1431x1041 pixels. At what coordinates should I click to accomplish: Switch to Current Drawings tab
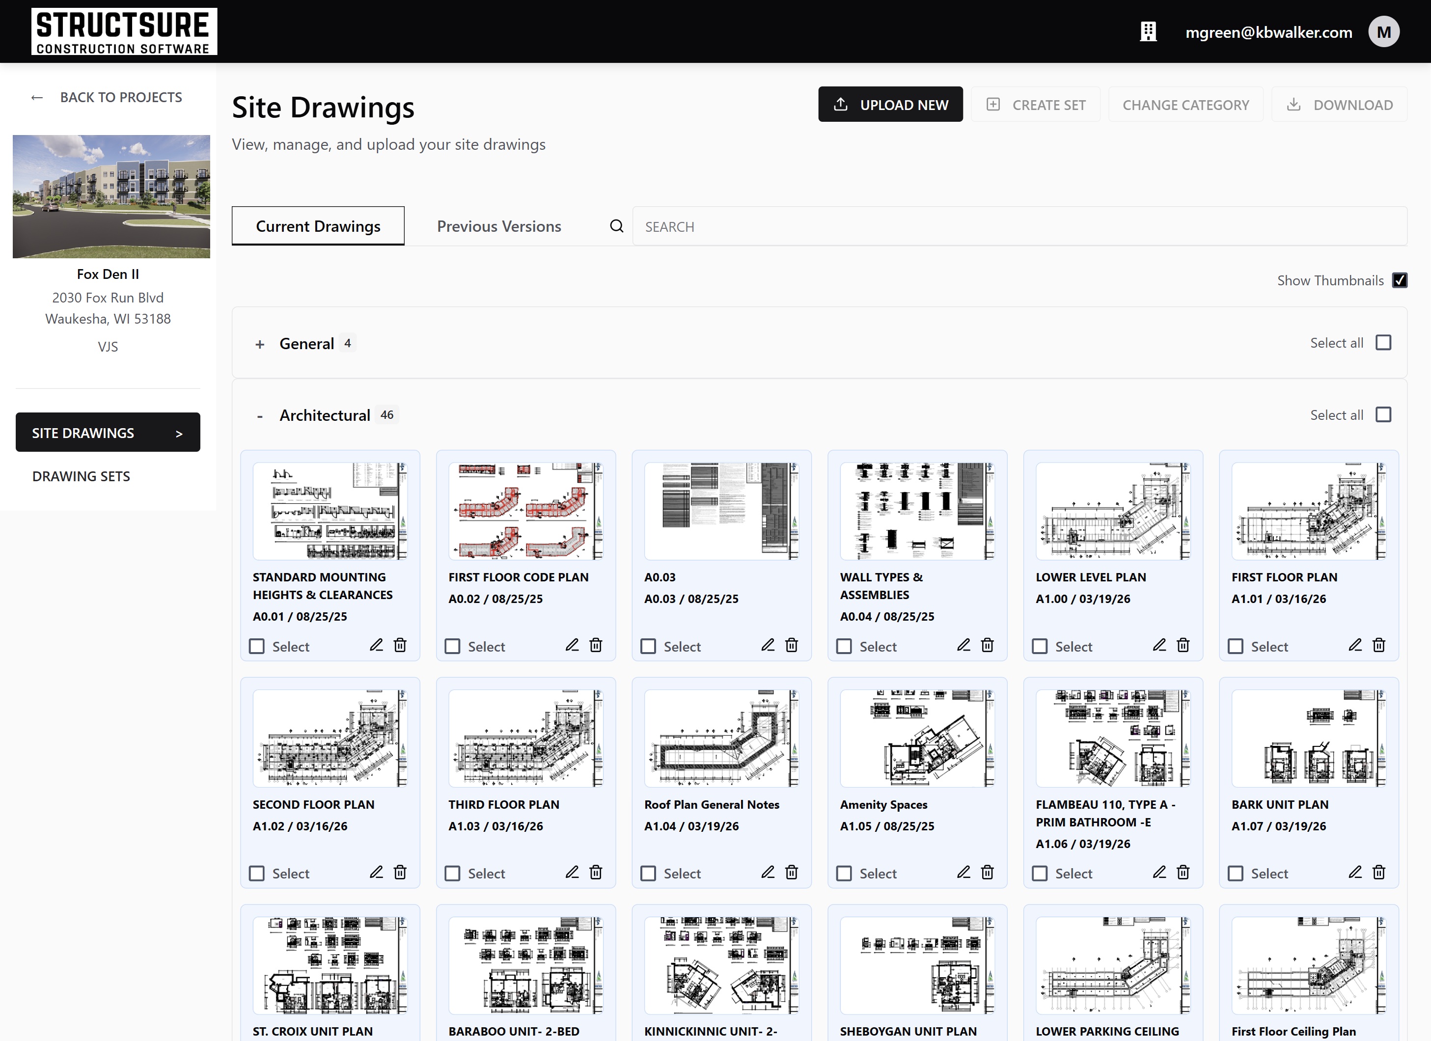click(318, 226)
